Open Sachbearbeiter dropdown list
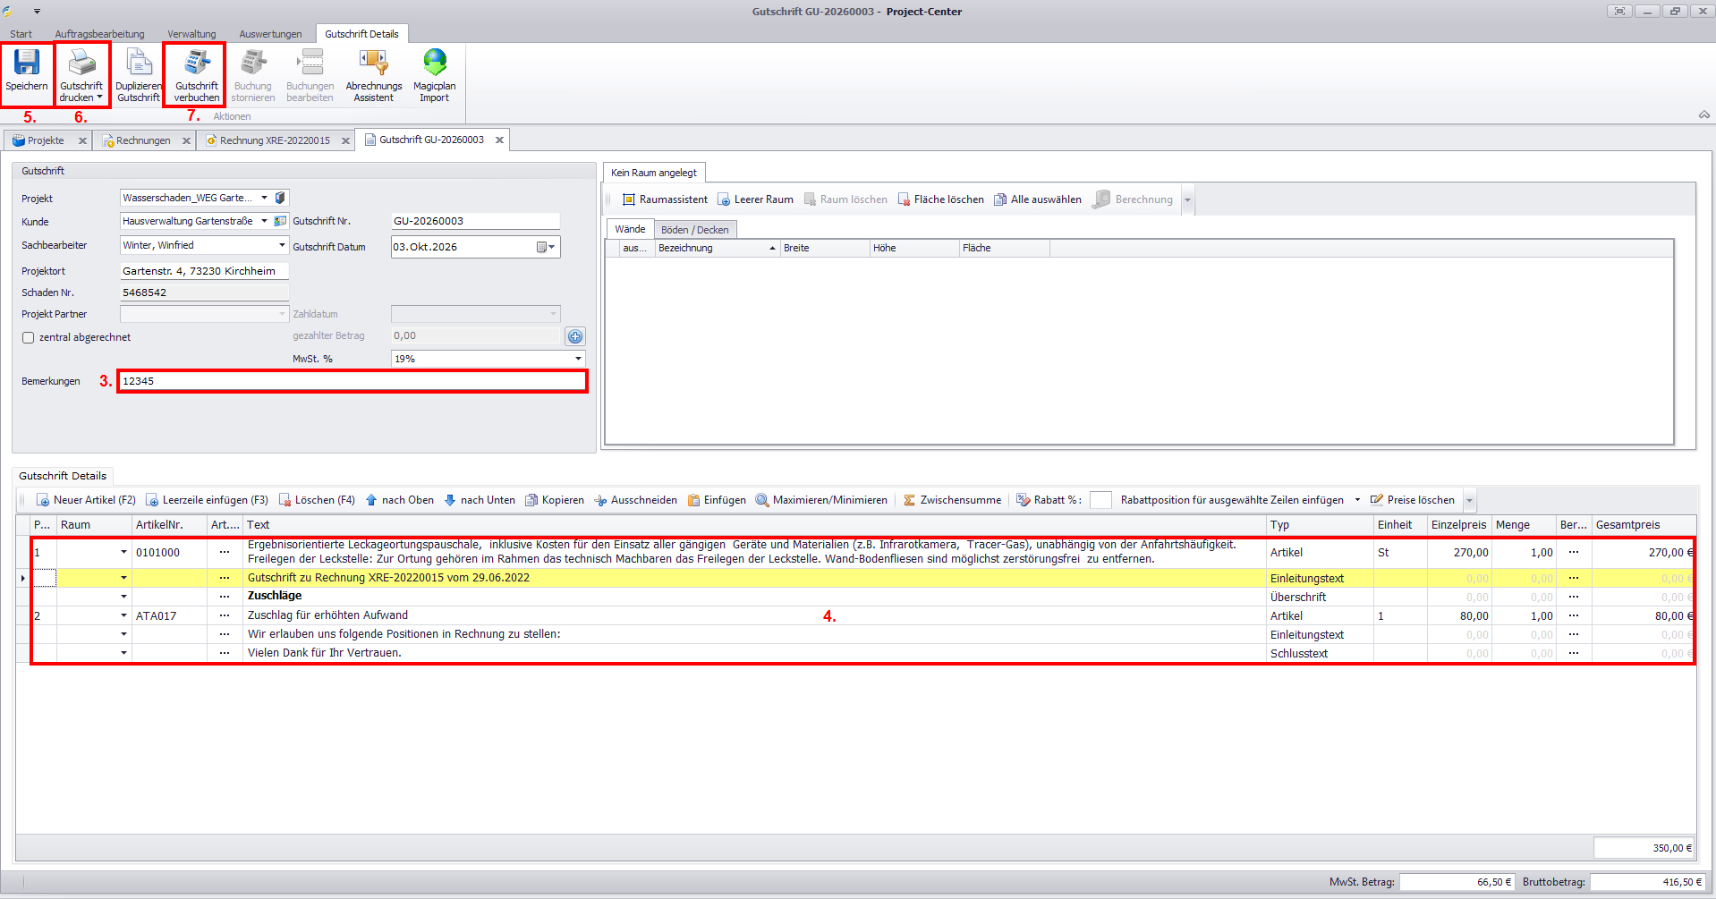Viewport: 1716px width, 899px height. point(282,245)
